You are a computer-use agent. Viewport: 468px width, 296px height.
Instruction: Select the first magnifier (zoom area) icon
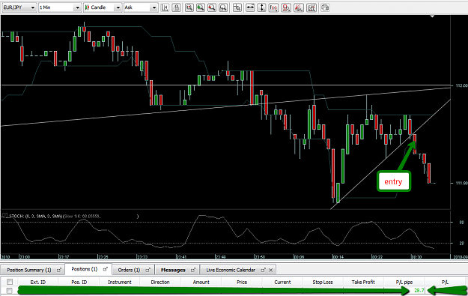[x=189, y=7]
